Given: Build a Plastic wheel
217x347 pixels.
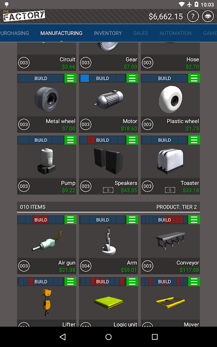Looking at the screenshot, I should pyautogui.click(x=164, y=79).
